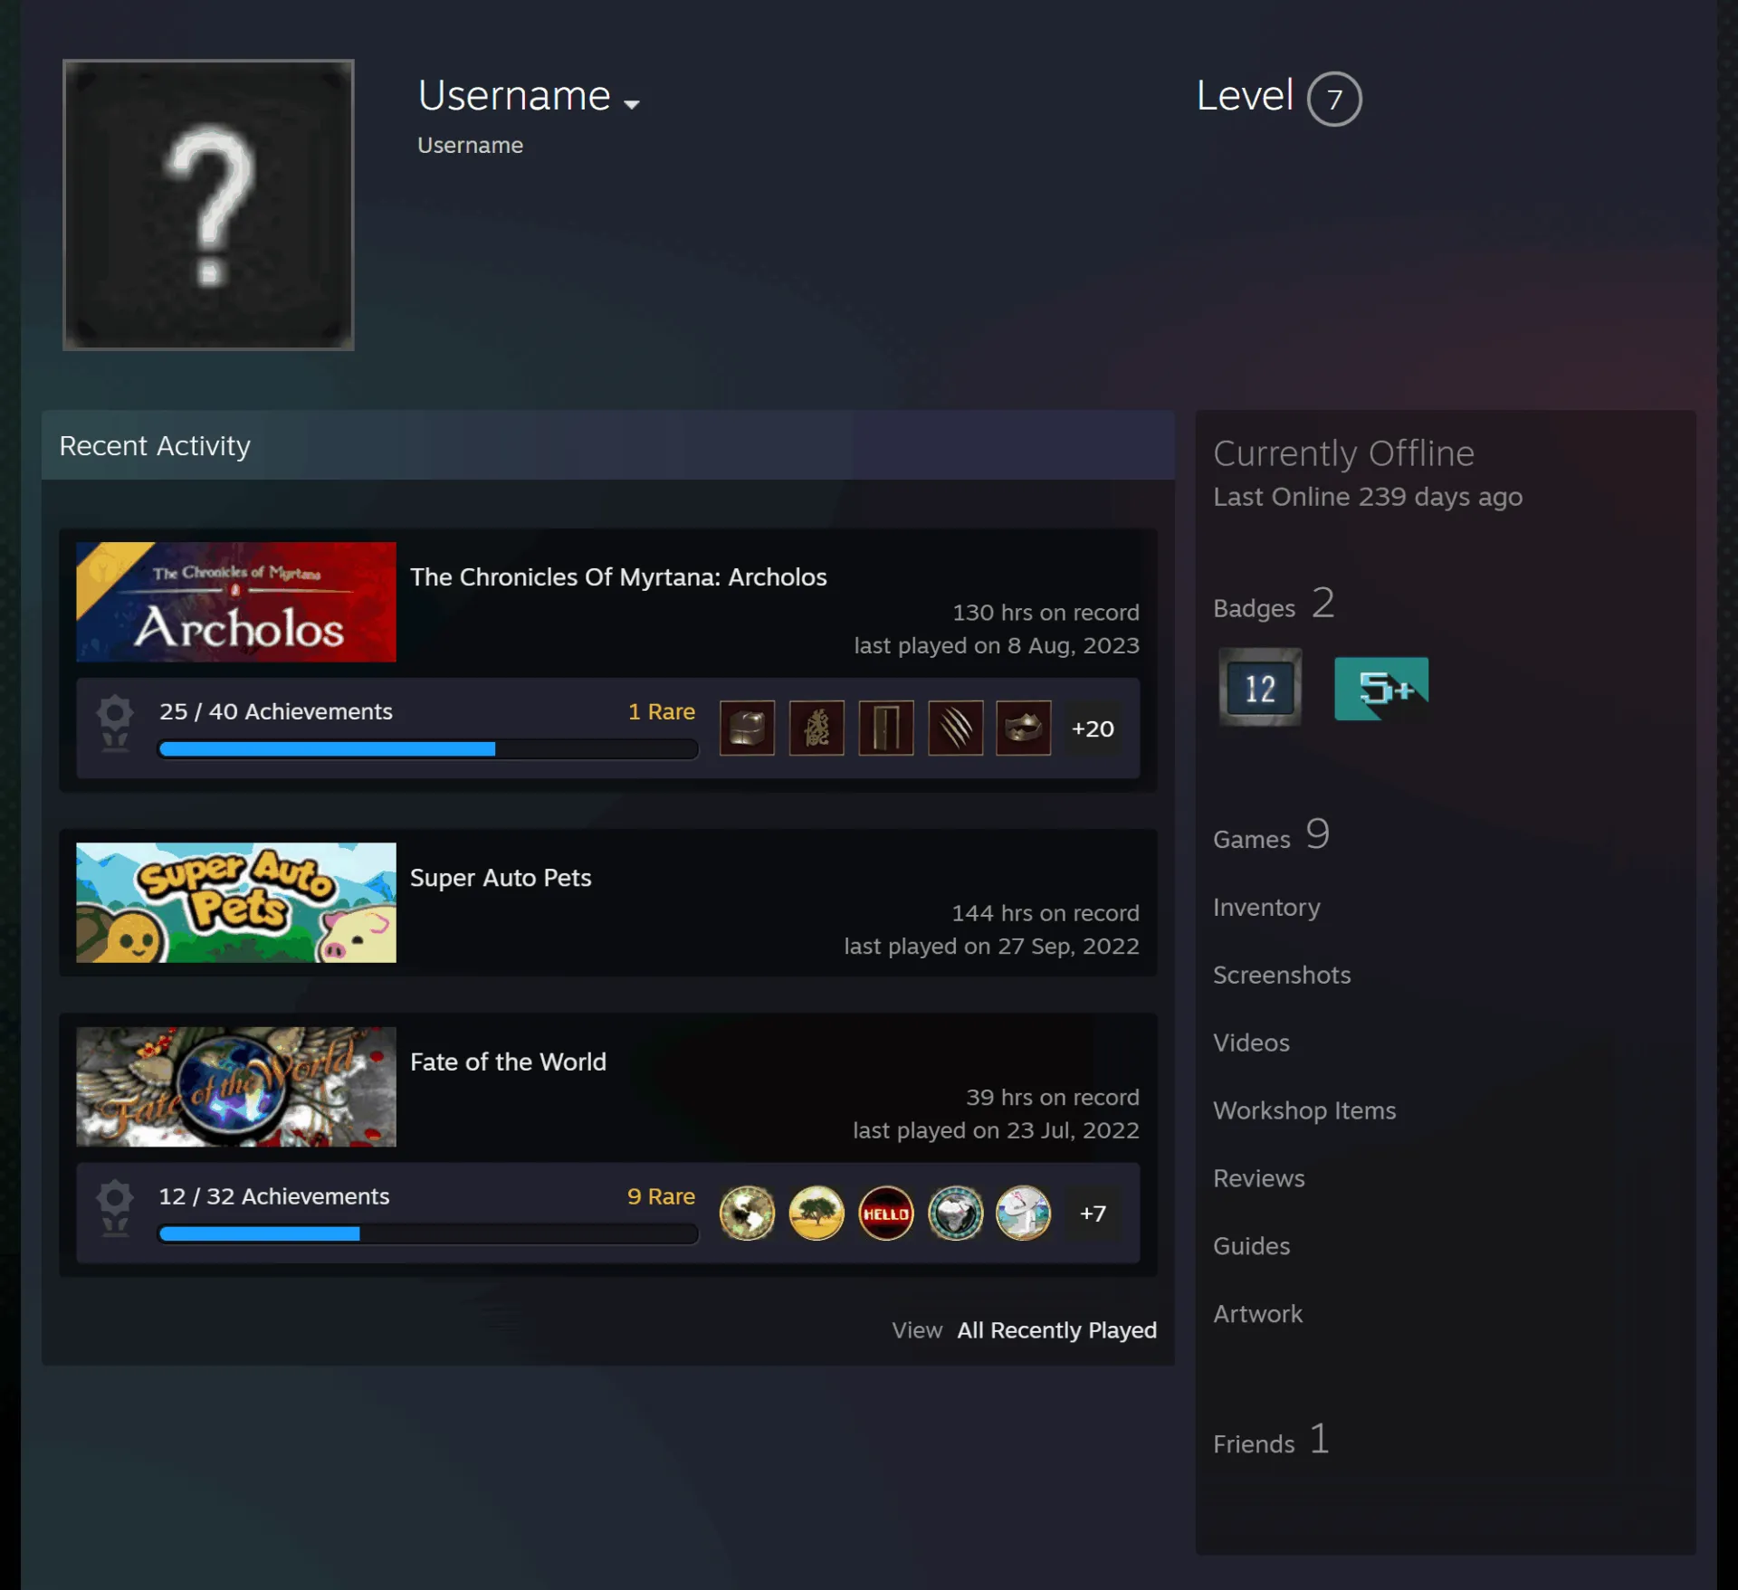This screenshot has height=1590, width=1738.
Task: Click the Fate of the World game title
Action: (x=508, y=1062)
